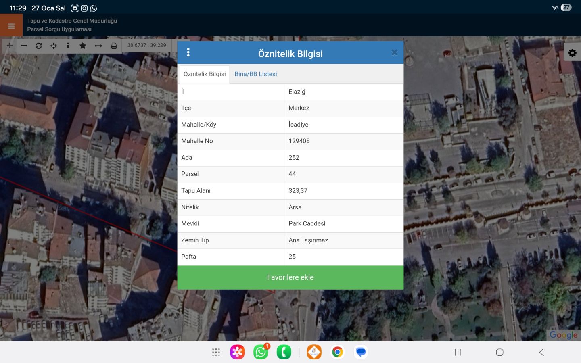
Task: Click the coordinates display field
Action: pyautogui.click(x=147, y=45)
